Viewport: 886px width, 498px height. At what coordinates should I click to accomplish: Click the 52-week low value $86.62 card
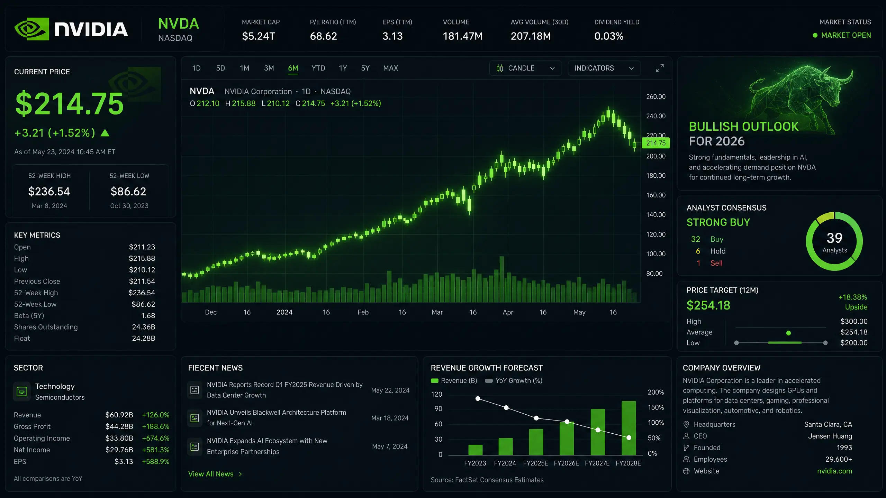click(x=128, y=192)
